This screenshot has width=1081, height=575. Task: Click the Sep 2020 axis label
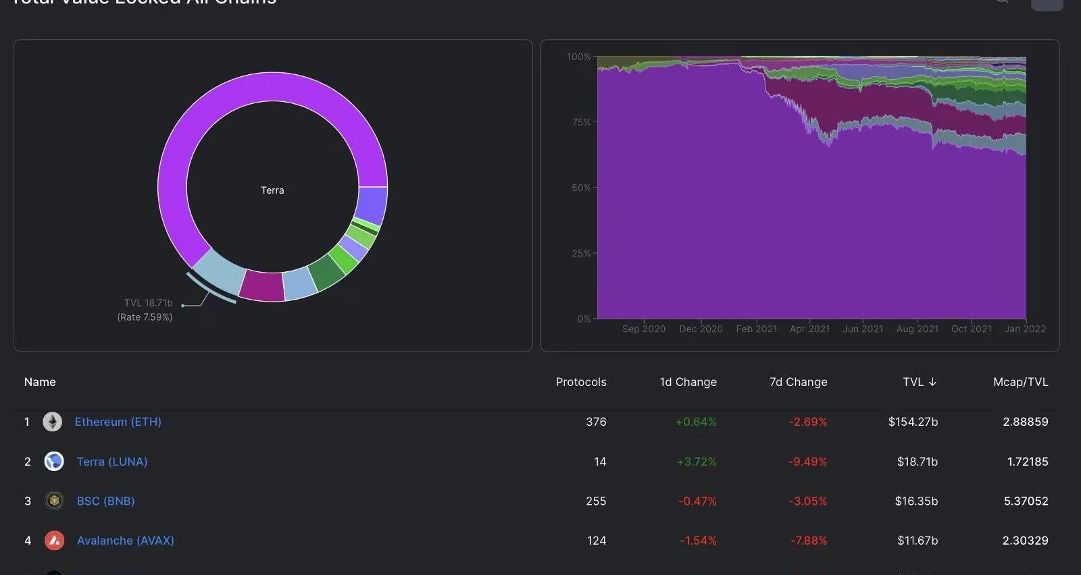(644, 329)
